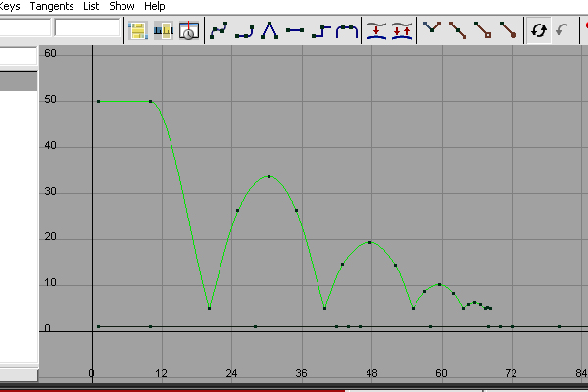Click the Swap Buffer Curves icon
Screen dimensions: 588x392
click(x=402, y=30)
